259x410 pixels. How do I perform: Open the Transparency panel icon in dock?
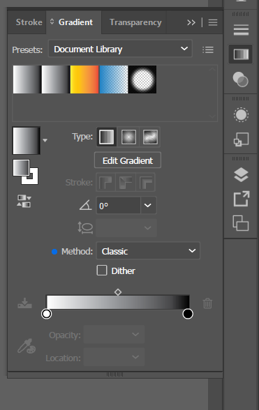(240, 79)
